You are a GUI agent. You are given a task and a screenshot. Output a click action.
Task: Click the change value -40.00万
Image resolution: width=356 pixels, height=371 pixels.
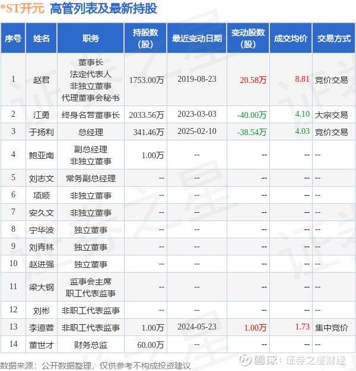pos(252,115)
